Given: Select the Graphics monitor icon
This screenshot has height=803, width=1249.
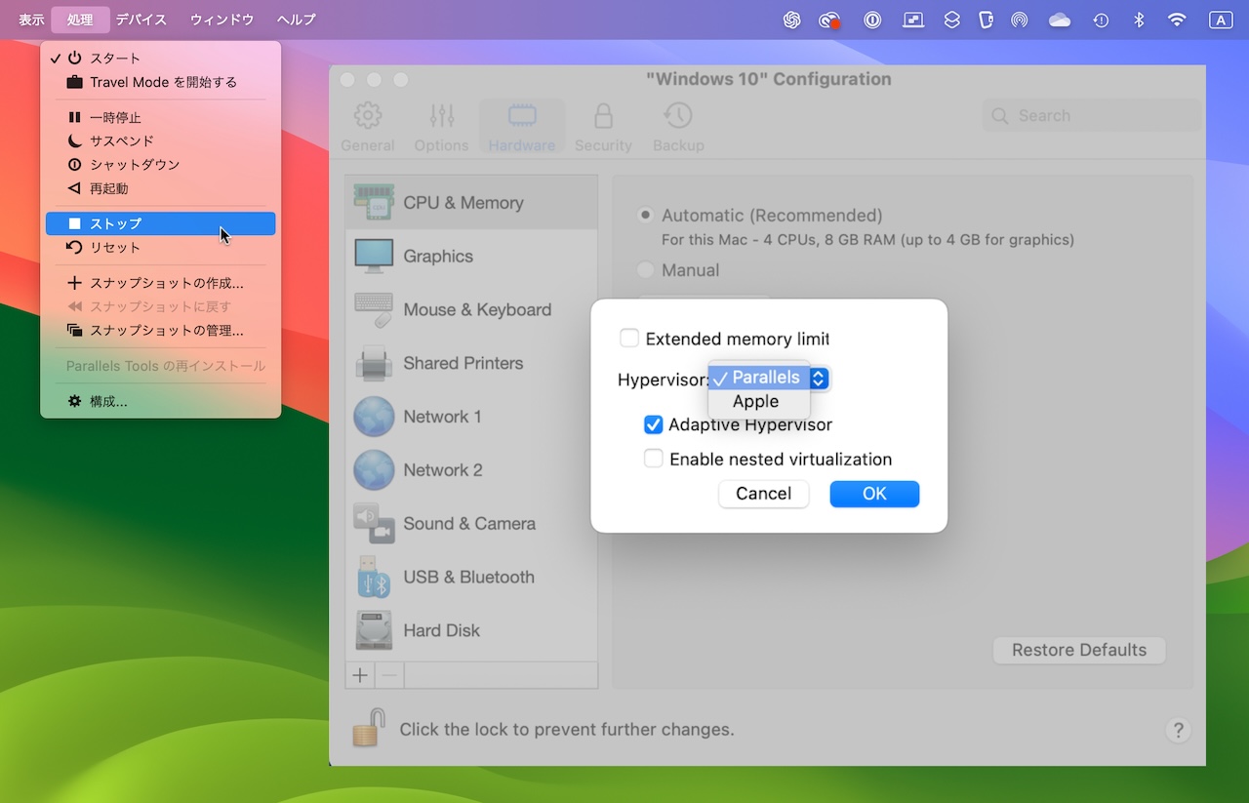Looking at the screenshot, I should click(374, 257).
